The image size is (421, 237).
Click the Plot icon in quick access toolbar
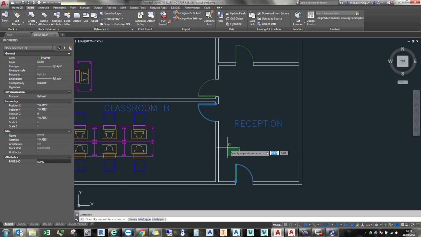(x=39, y=3)
